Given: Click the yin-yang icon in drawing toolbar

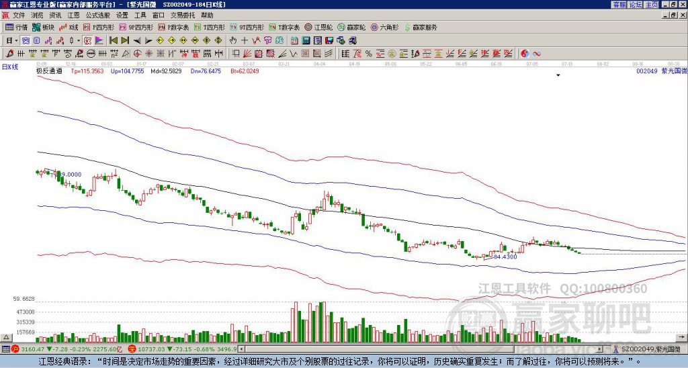Looking at the screenshot, I should pyautogui.click(x=525, y=54).
